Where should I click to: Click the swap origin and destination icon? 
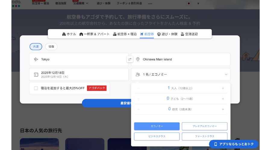tap(130, 59)
